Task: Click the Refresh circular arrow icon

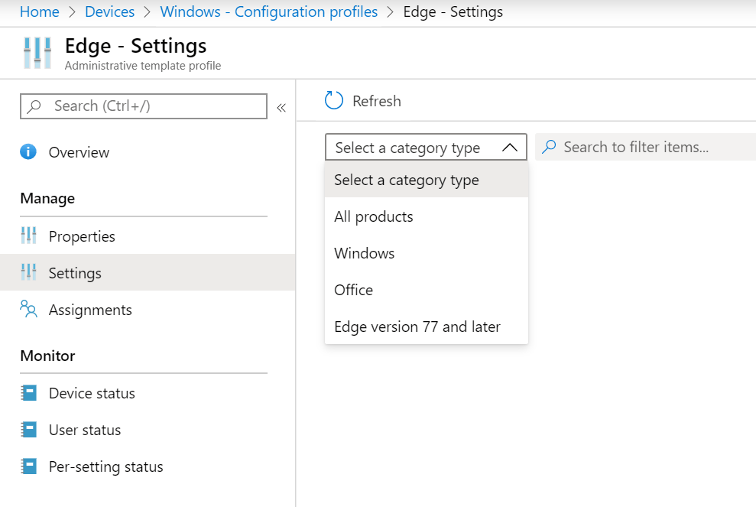Action: pos(334,101)
